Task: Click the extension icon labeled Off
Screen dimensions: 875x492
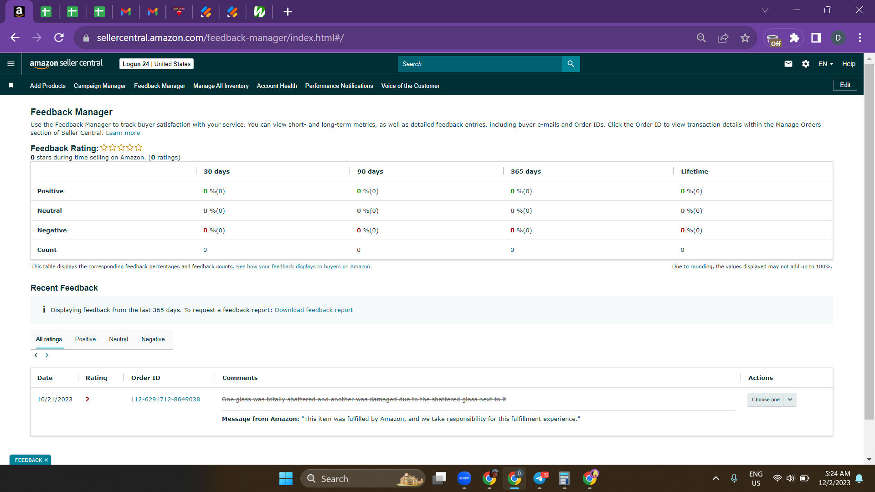Action: pos(773,39)
